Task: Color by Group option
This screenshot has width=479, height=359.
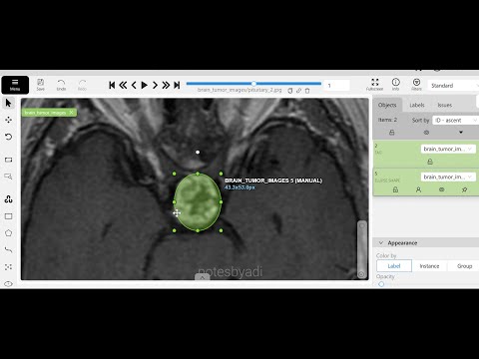Action: click(464, 266)
